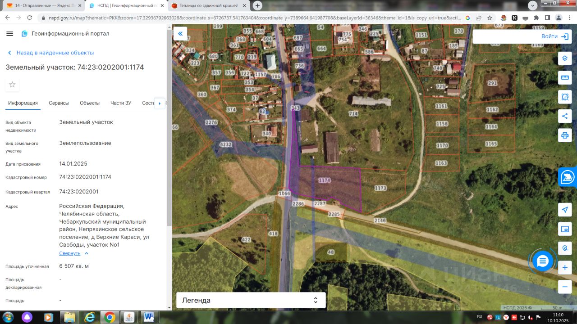Click the Войти login button

tap(554, 36)
